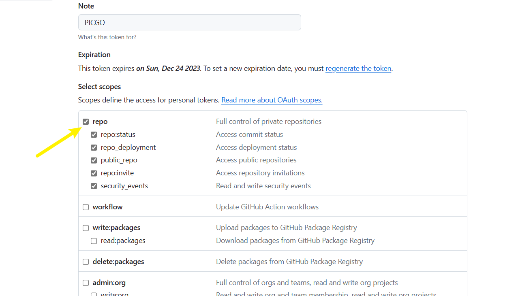Tick the 'read:packages' checkbox
This screenshot has height=296, width=518.
click(x=94, y=241)
